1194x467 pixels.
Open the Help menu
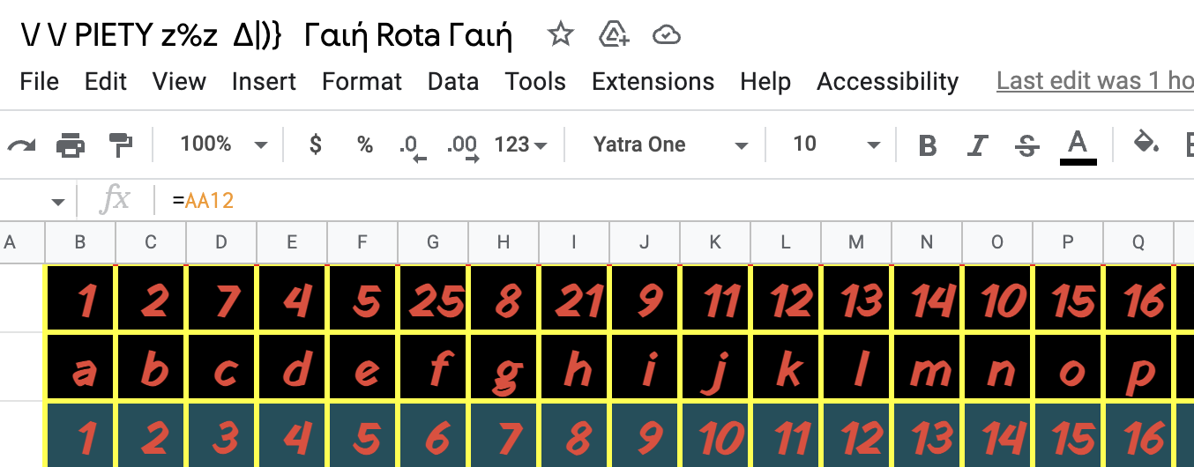[x=765, y=82]
